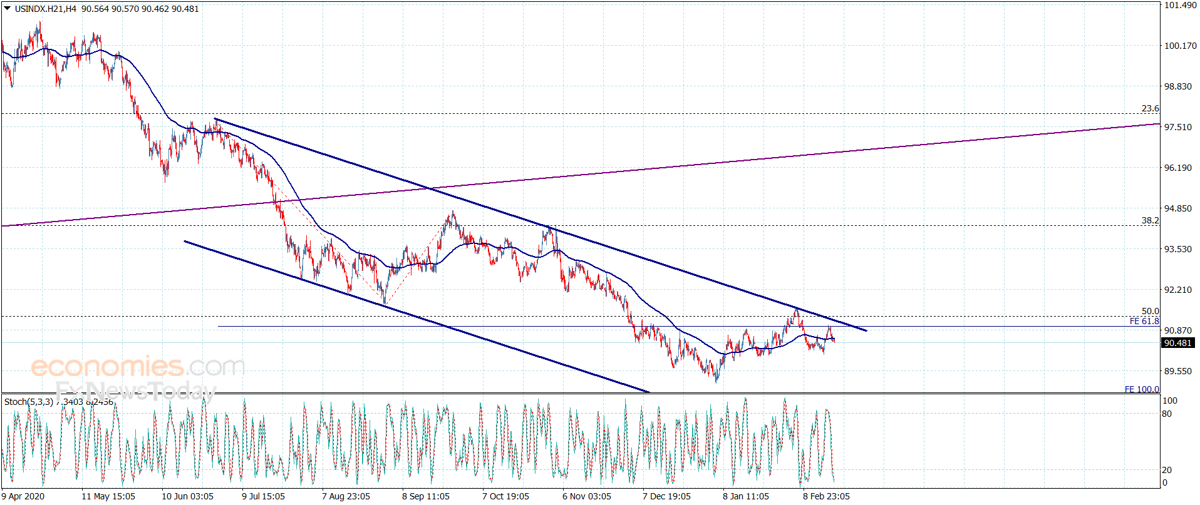Click the stochastic 80 level label

pyautogui.click(x=1167, y=414)
